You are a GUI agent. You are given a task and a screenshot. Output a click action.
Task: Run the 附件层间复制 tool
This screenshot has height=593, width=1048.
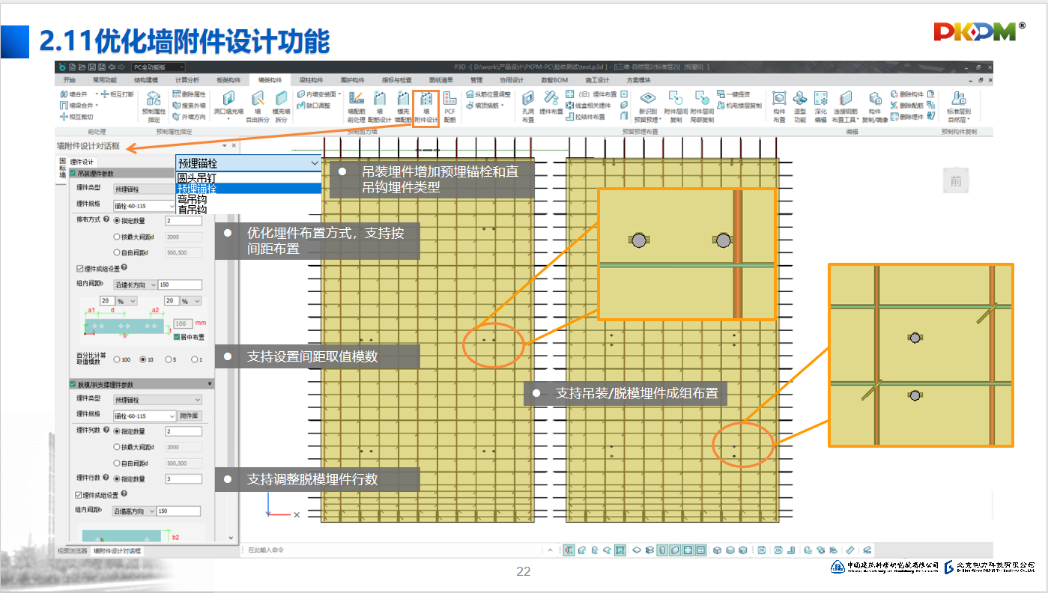click(x=675, y=106)
